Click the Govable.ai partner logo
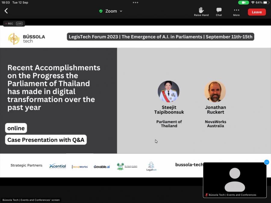 click(x=101, y=167)
